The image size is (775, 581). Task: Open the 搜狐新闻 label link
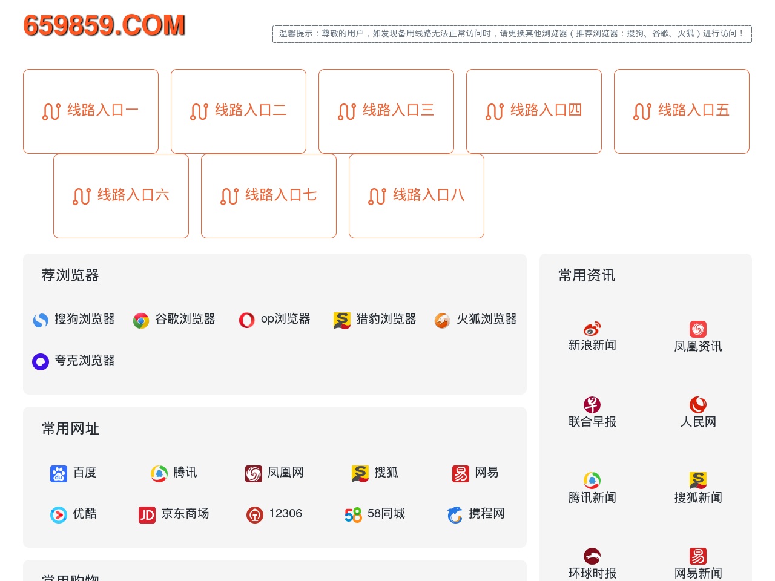tap(698, 497)
